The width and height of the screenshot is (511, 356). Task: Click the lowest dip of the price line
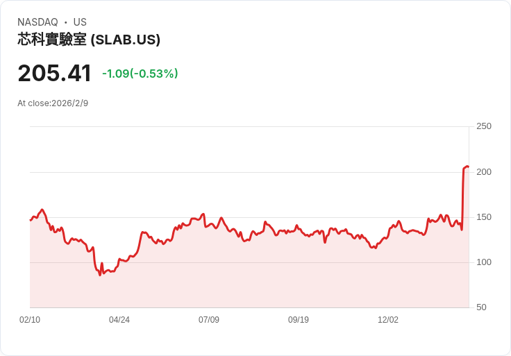[x=100, y=275]
